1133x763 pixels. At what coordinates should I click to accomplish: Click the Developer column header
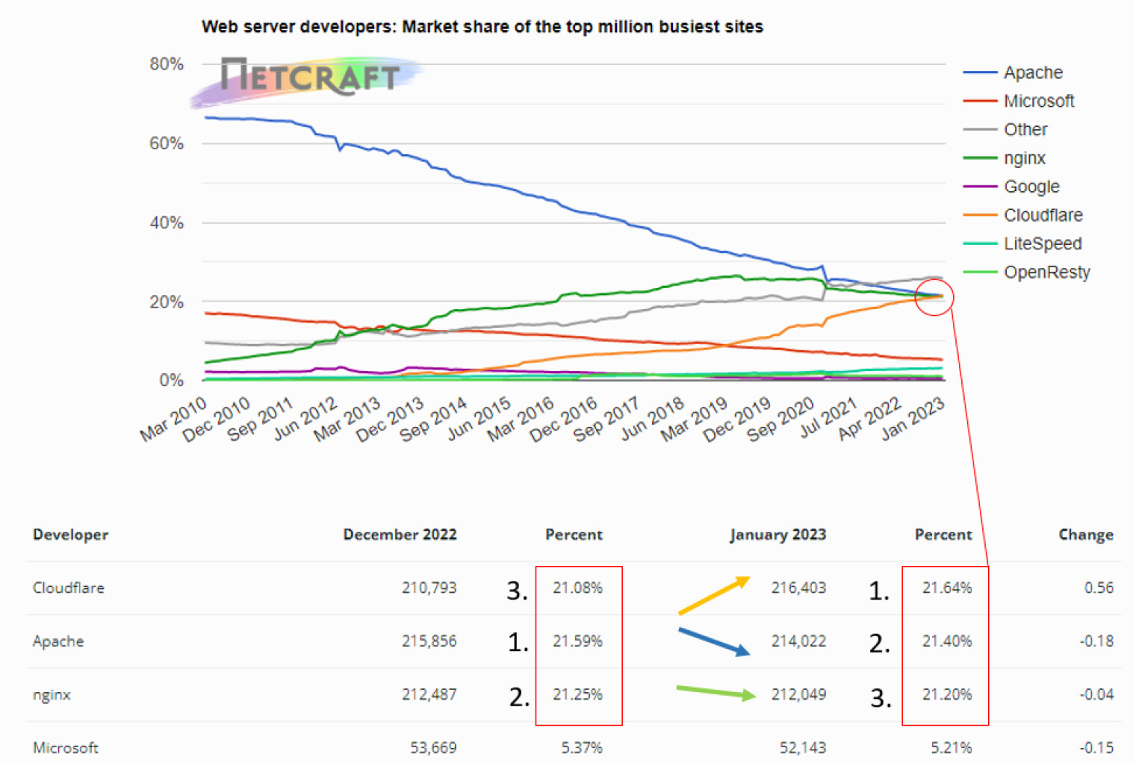coord(71,535)
